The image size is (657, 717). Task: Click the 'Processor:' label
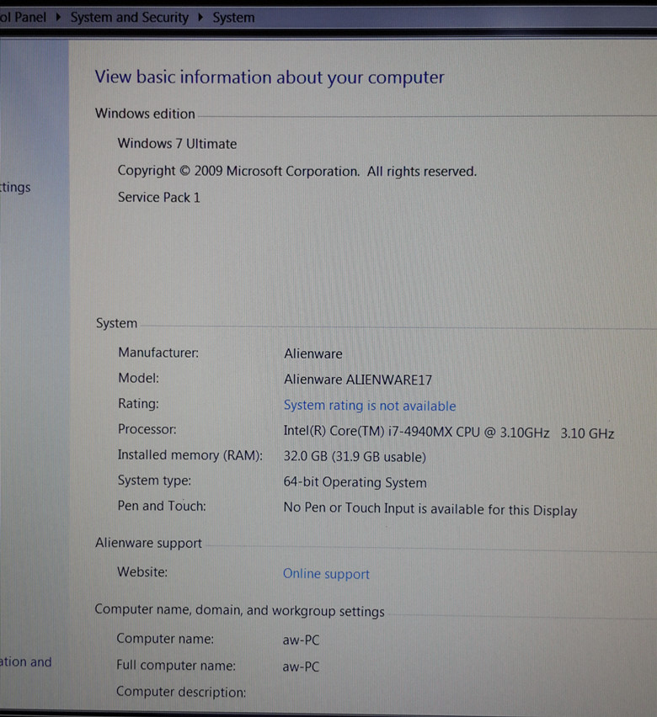pyautogui.click(x=147, y=429)
